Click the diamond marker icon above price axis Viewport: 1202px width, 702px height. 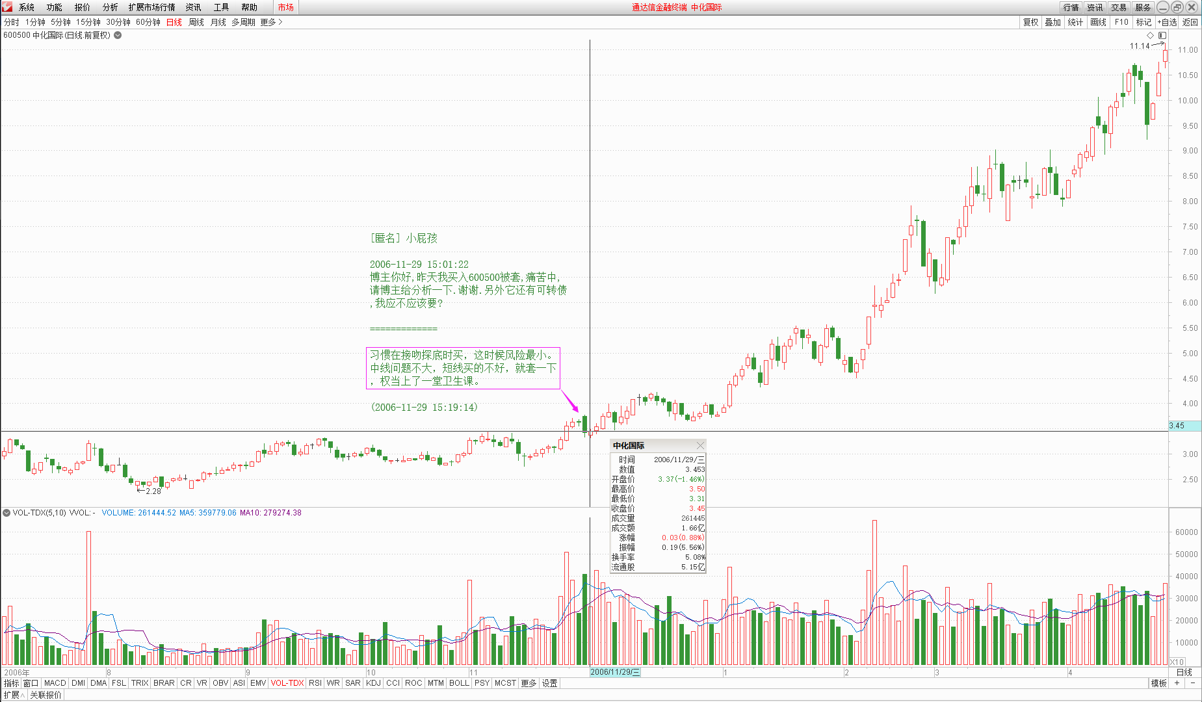(1150, 35)
